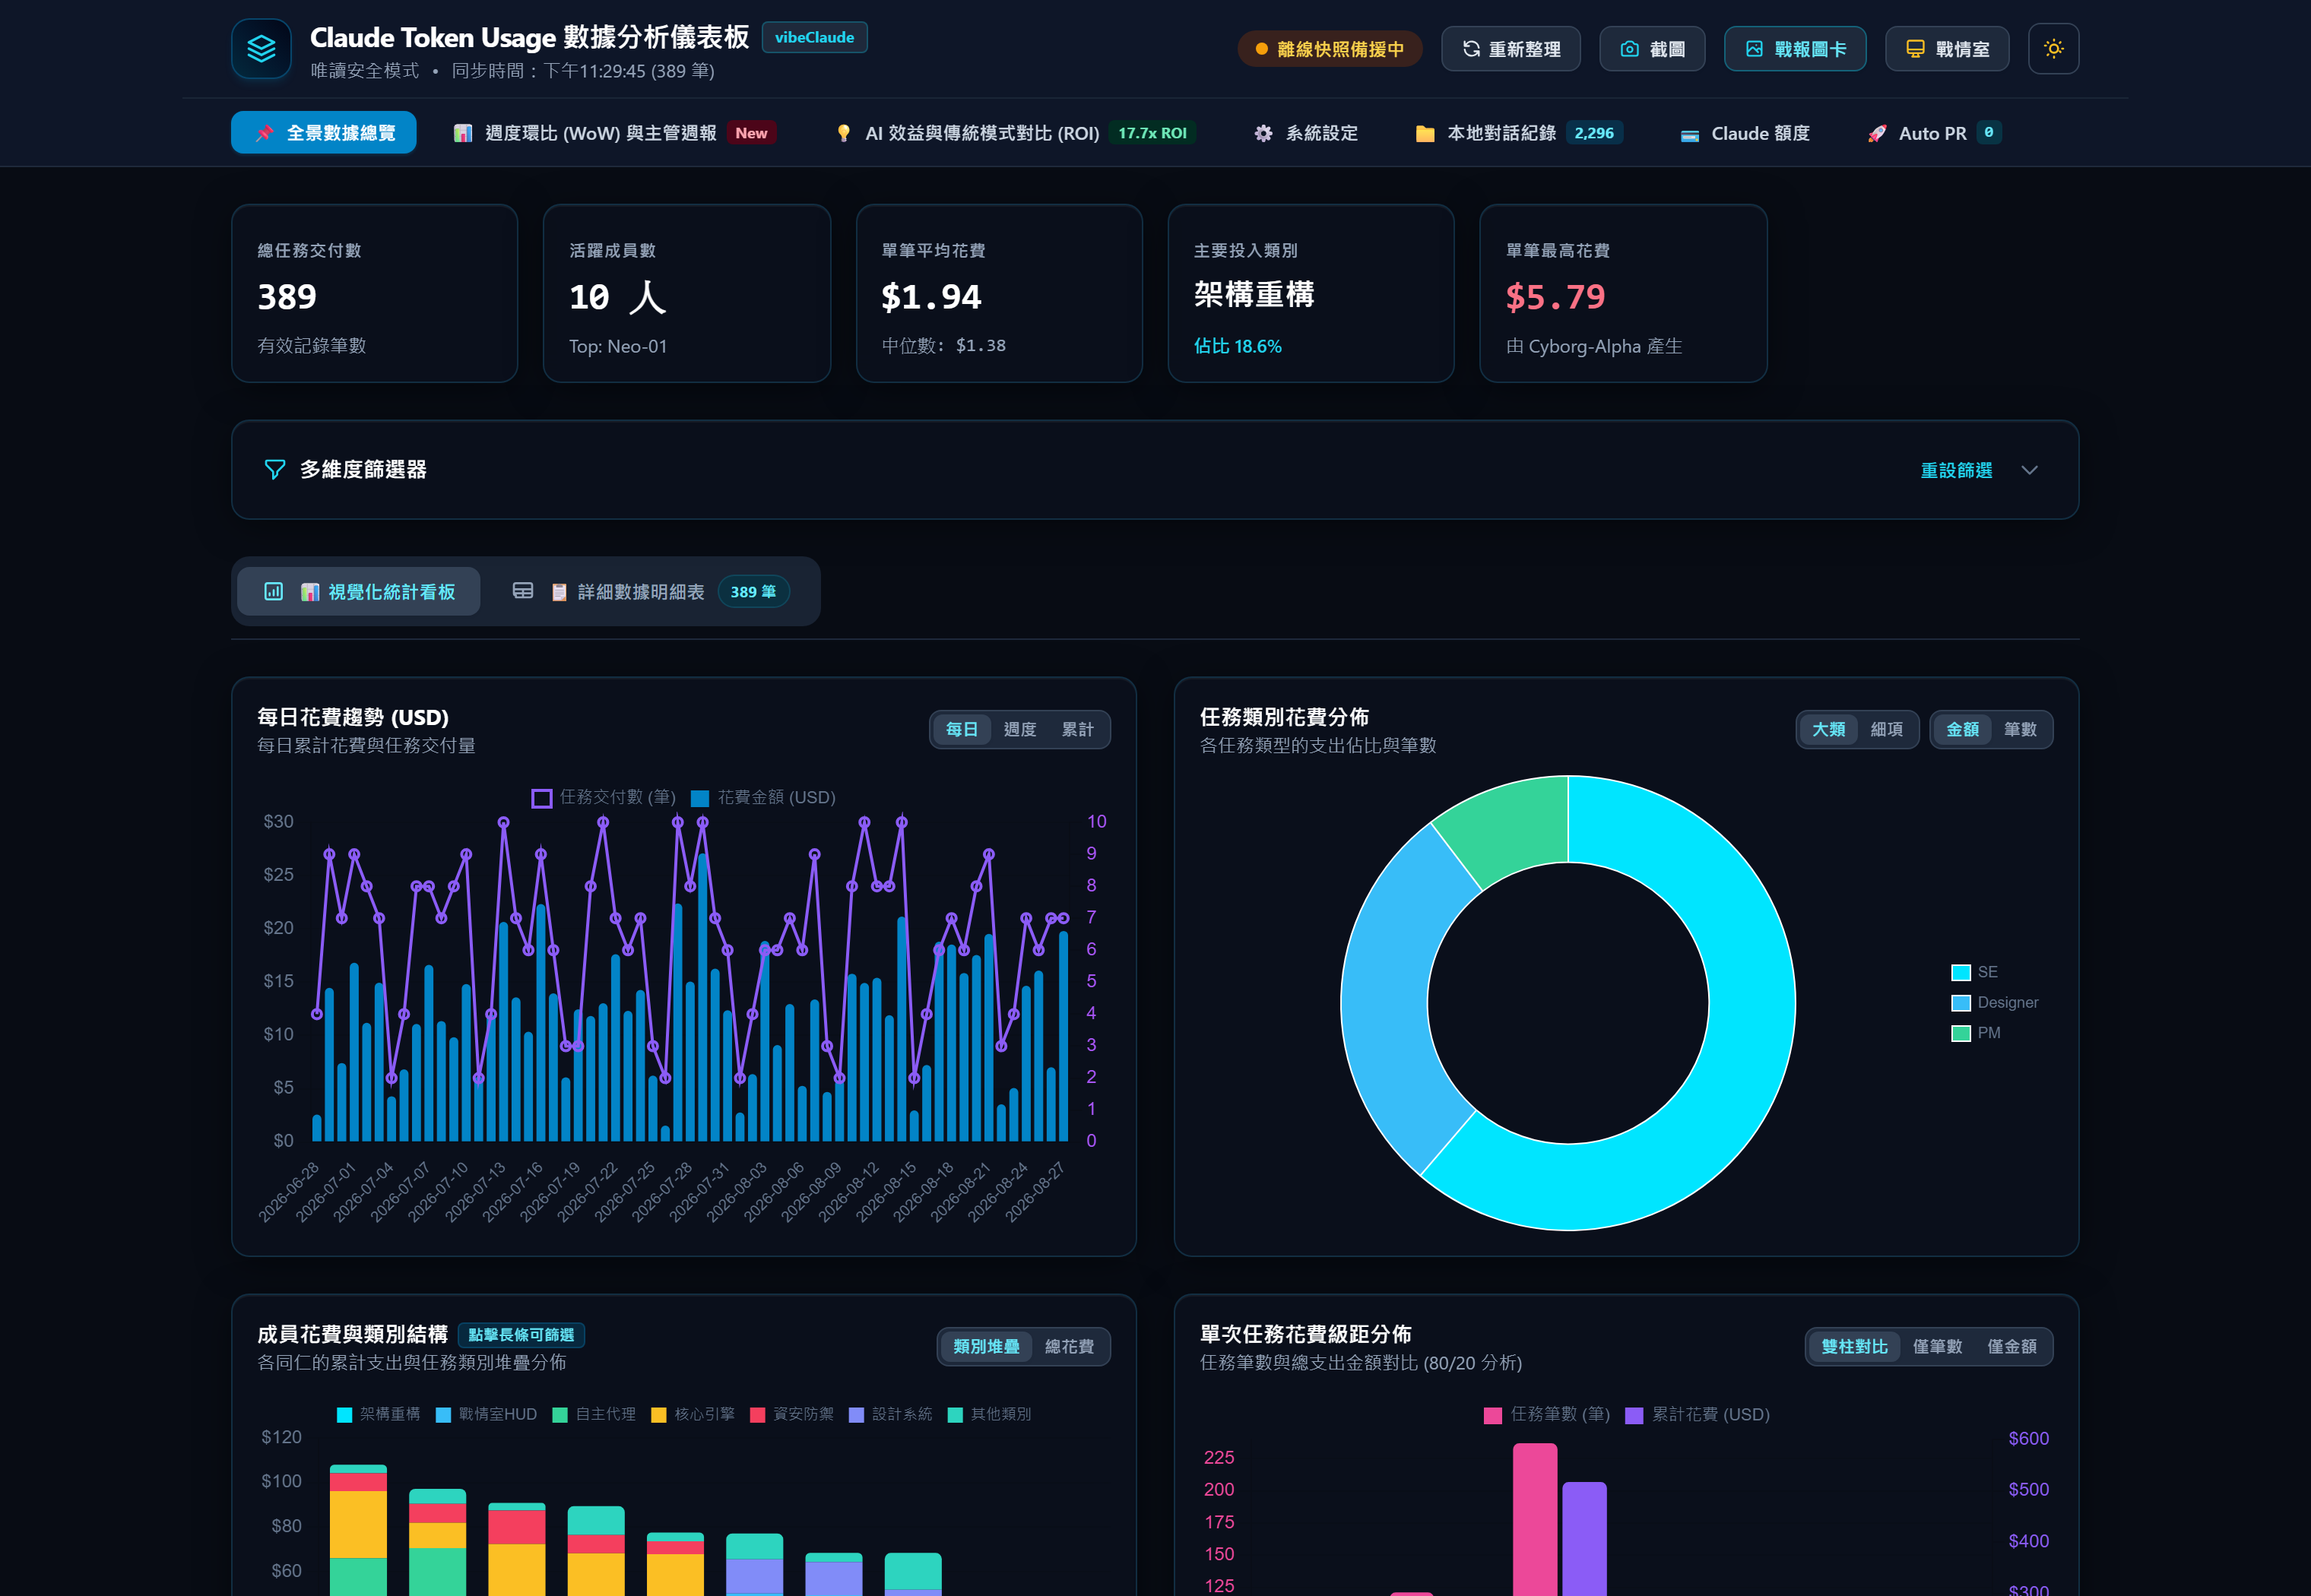Open the Claude 額度 tab
This screenshot has width=2311, height=1596.
coord(1745,133)
